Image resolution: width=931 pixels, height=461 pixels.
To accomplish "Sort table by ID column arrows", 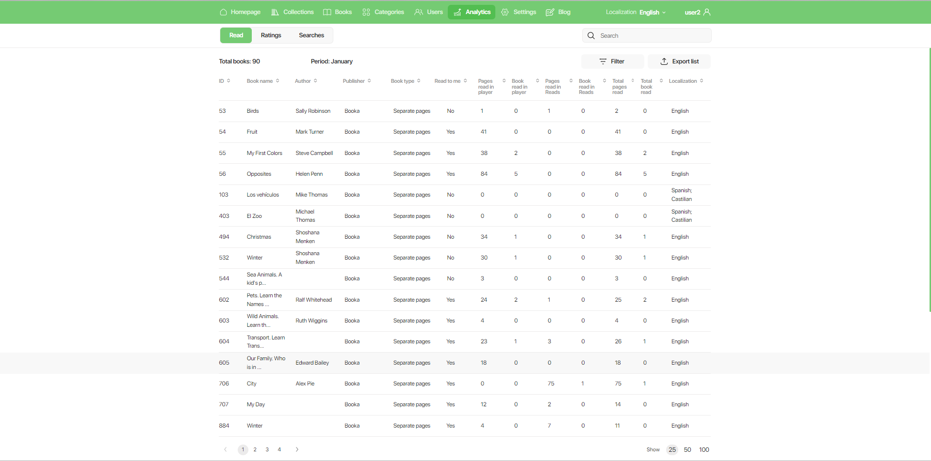I will coord(229,81).
